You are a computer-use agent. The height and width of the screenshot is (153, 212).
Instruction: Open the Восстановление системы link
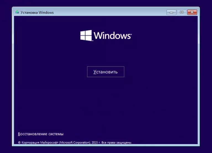click(x=41, y=134)
